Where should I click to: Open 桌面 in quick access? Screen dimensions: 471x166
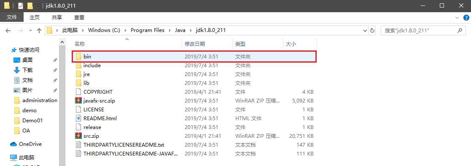[27, 60]
